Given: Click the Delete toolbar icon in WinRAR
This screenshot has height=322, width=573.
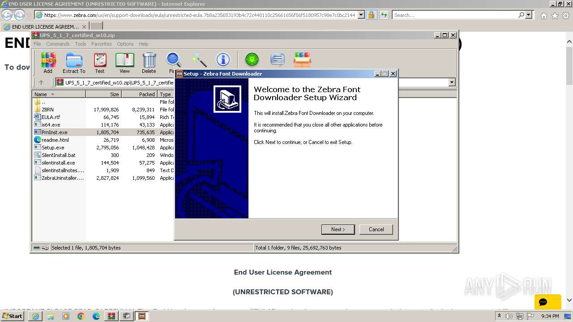Looking at the screenshot, I should 149,63.
